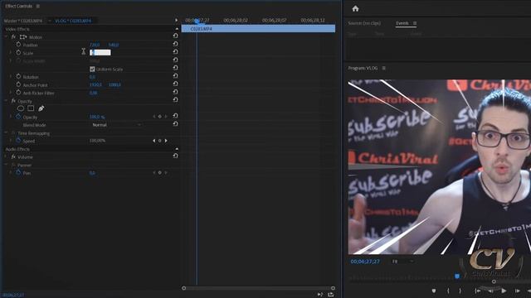Open the Effect Controls panel menu
This screenshot has height=298, width=531.
(x=38, y=6)
